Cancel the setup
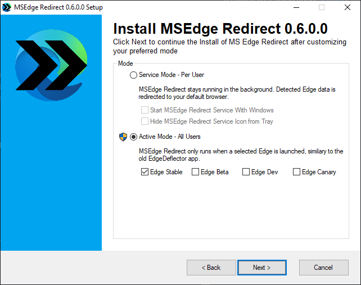The height and width of the screenshot is (285, 361). click(324, 268)
